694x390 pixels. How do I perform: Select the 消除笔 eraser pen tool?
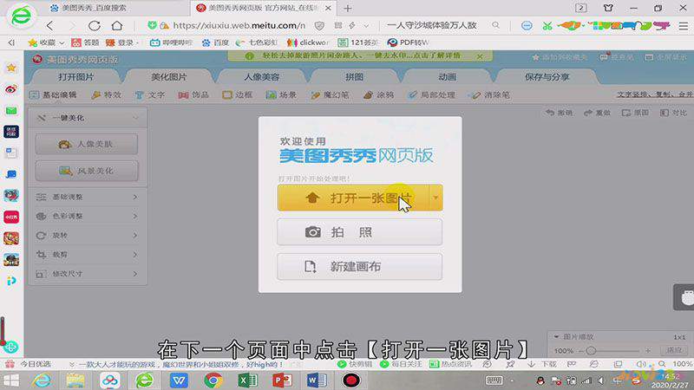pos(491,95)
